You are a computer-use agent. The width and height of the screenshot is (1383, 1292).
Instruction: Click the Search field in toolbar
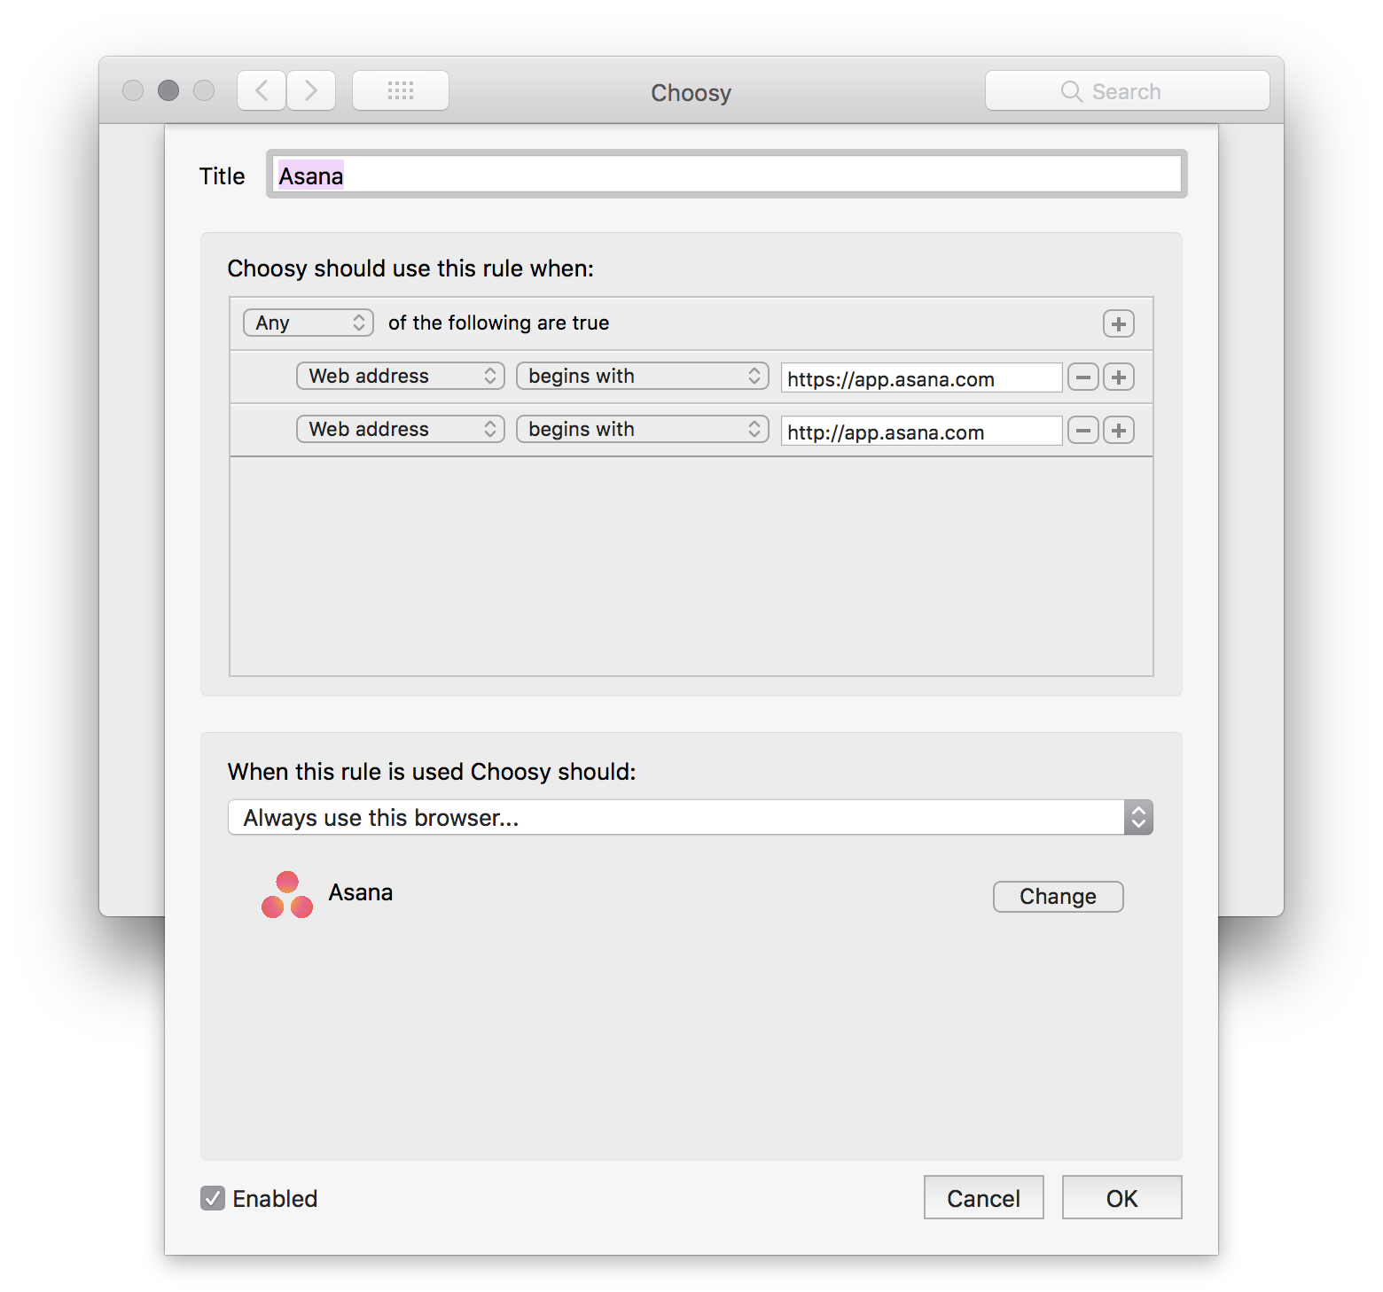tap(1128, 91)
